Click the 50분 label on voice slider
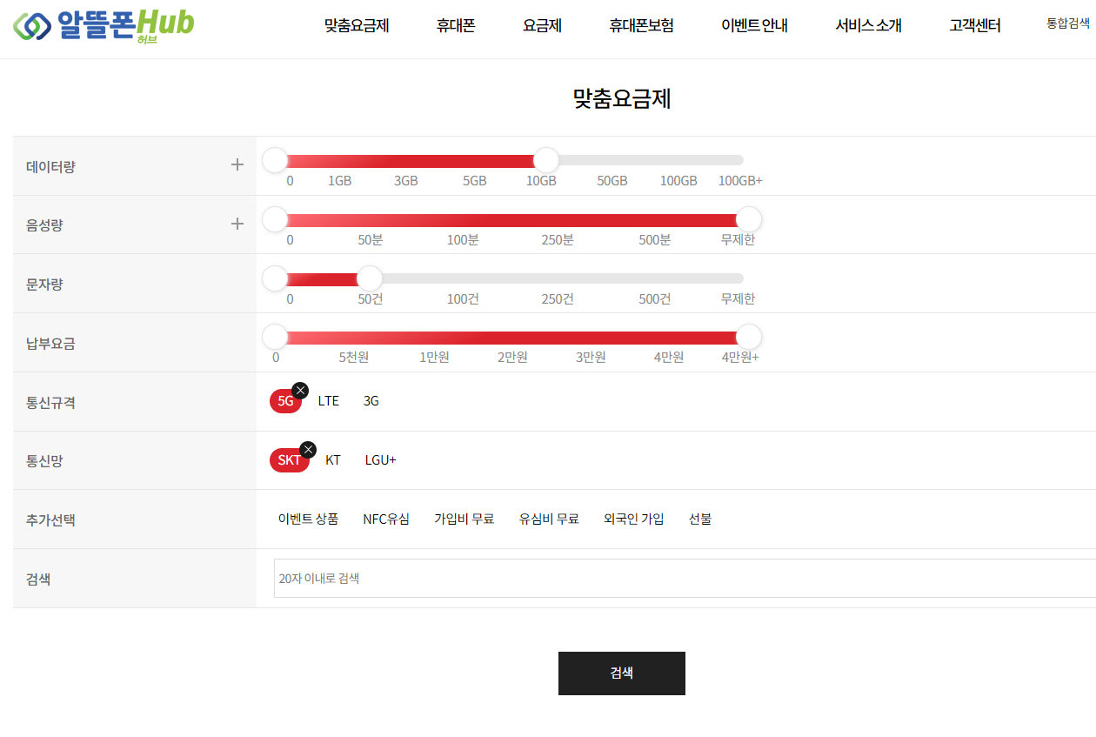This screenshot has width=1096, height=737. (x=371, y=240)
